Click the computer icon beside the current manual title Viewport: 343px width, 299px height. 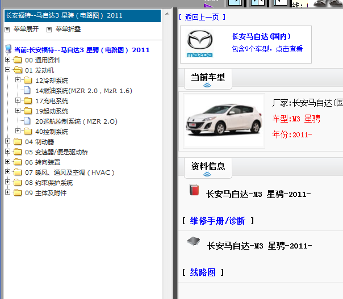9,49
